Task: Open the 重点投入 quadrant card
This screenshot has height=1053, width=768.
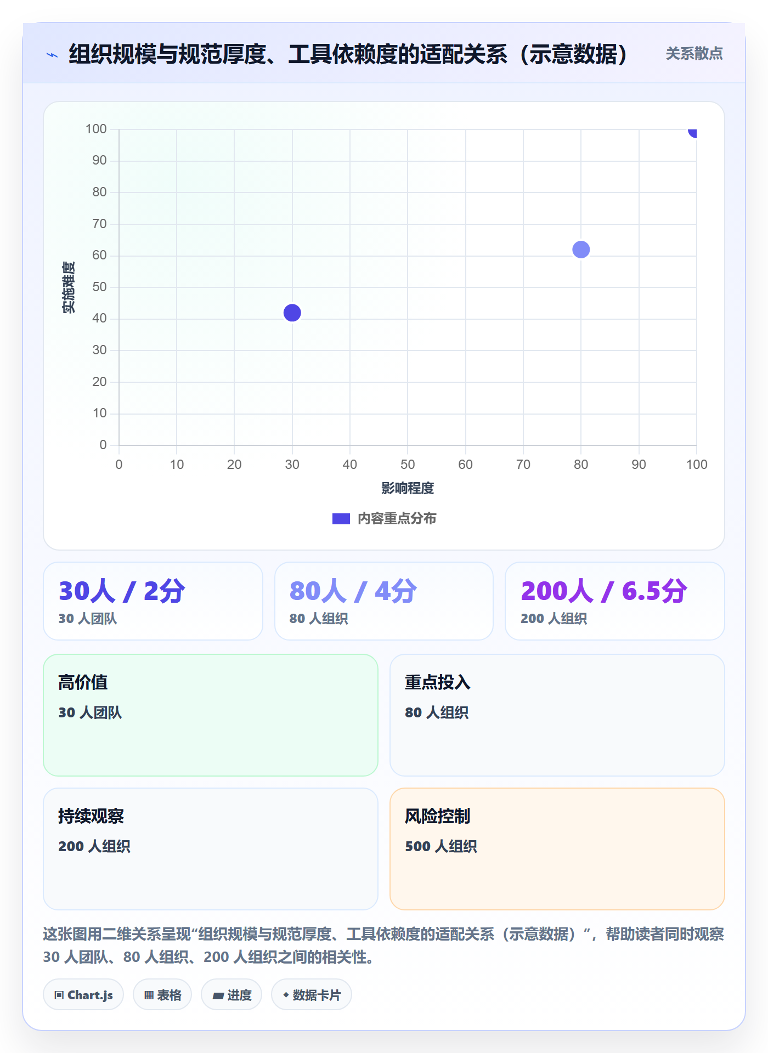Action: [557, 715]
